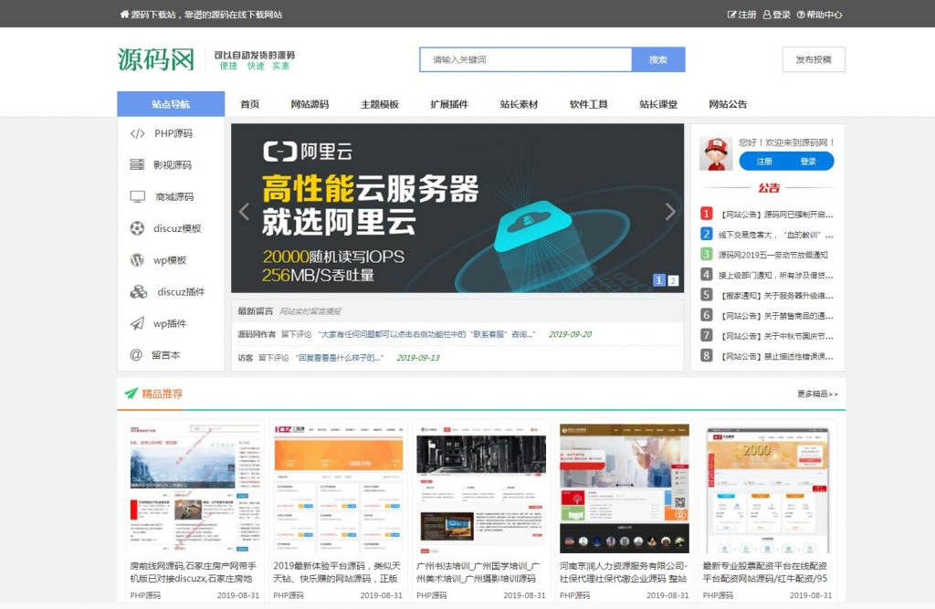The width and height of the screenshot is (935, 609).
Task: Click the help center question icon
Action: (x=801, y=15)
